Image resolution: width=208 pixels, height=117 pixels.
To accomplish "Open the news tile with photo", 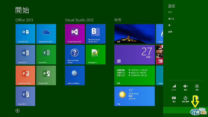I will (x=160, y=55).
